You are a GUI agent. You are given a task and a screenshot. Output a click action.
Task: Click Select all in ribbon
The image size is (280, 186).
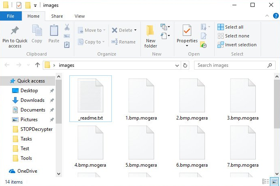[x=230, y=27]
